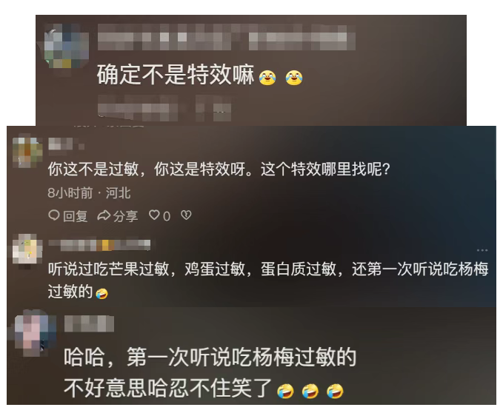503x413 pixels.
Task: Click the last laughing emoji in bottom comment
Action: [335, 391]
